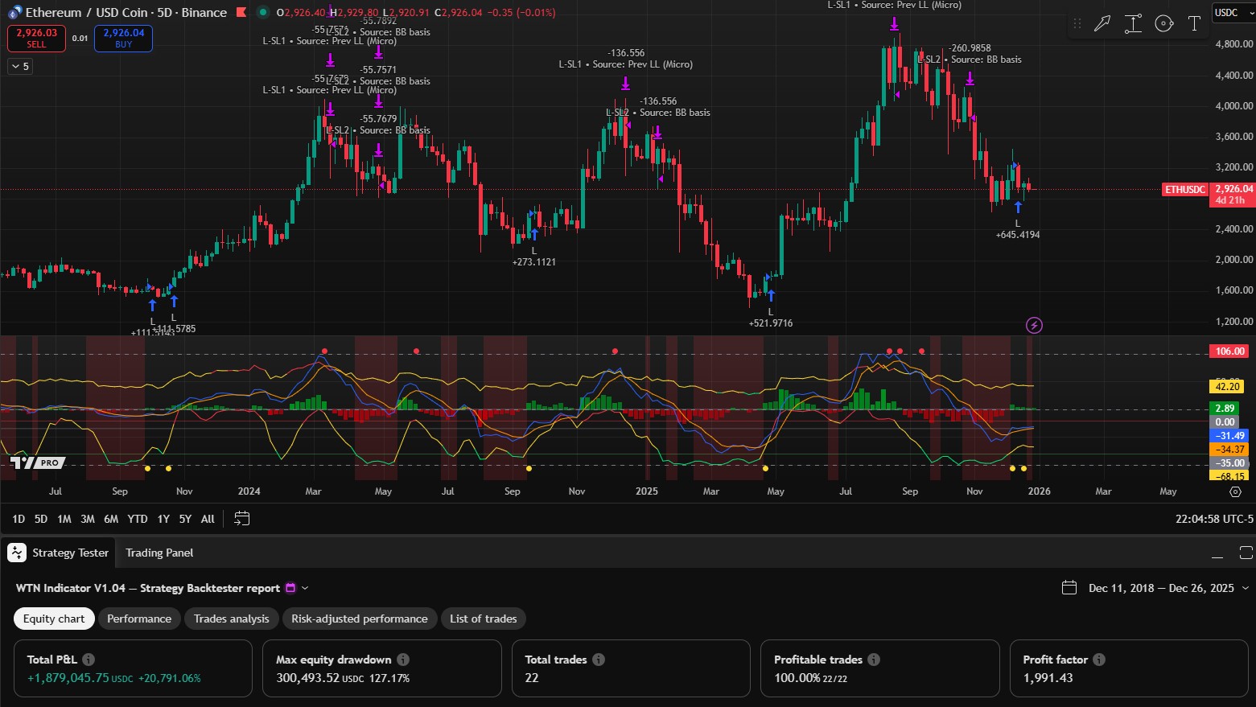The width and height of the screenshot is (1256, 707).
Task: Expand the chevron next to the number 5
Action: click(x=14, y=66)
